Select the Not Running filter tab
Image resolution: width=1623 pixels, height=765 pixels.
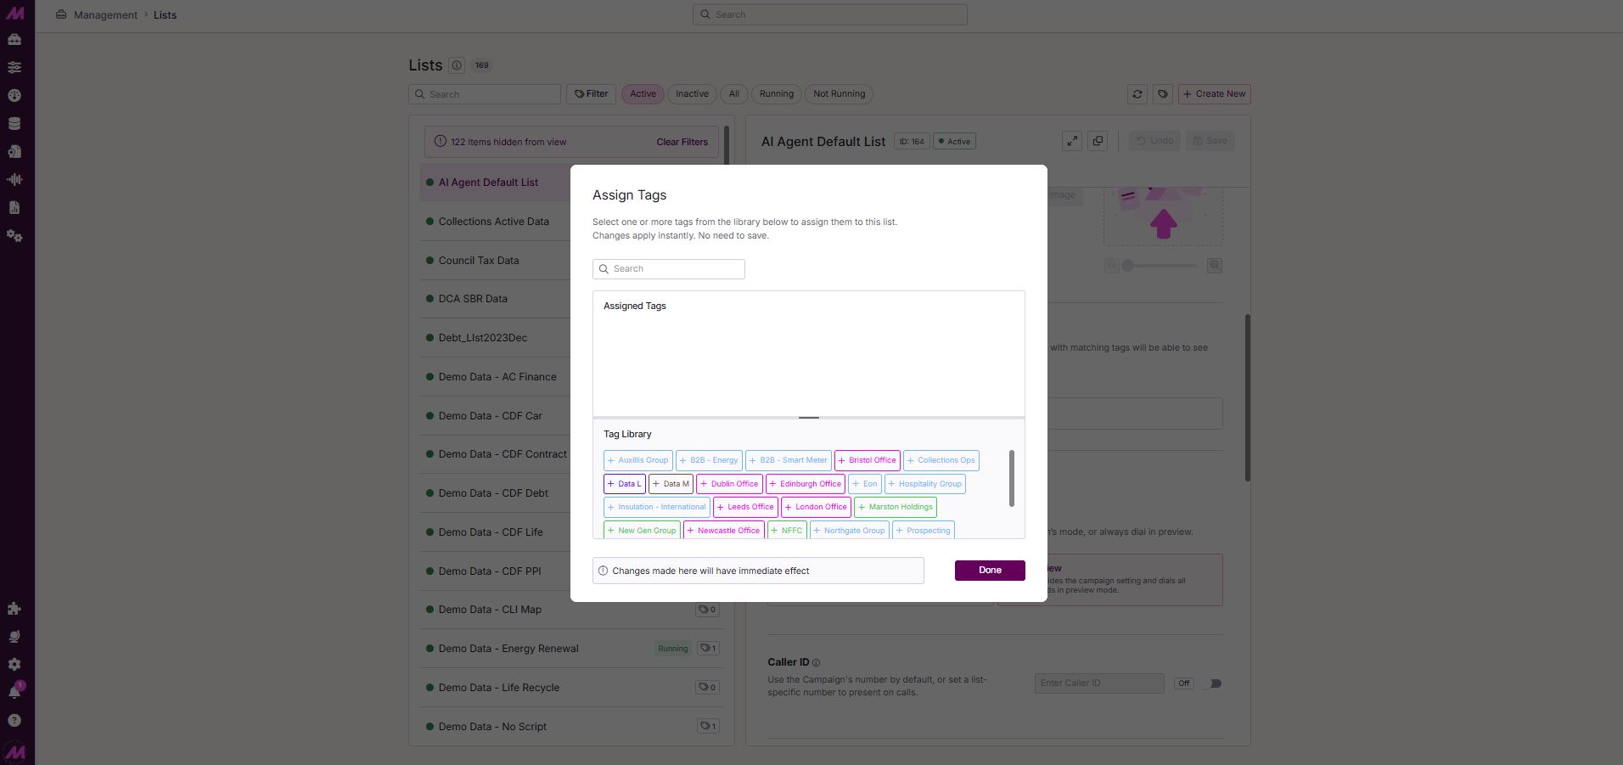[x=839, y=94]
